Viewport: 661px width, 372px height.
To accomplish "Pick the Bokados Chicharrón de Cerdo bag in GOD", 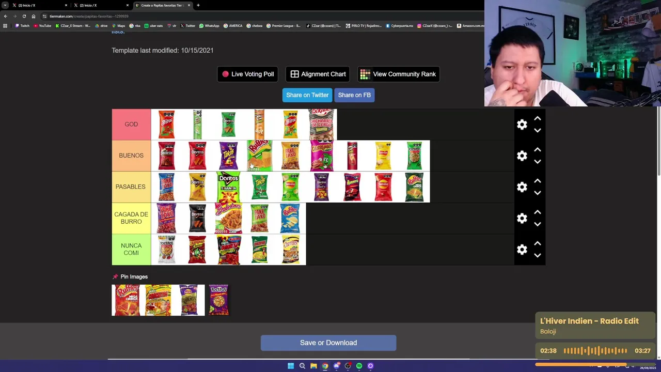I will point(321,125).
